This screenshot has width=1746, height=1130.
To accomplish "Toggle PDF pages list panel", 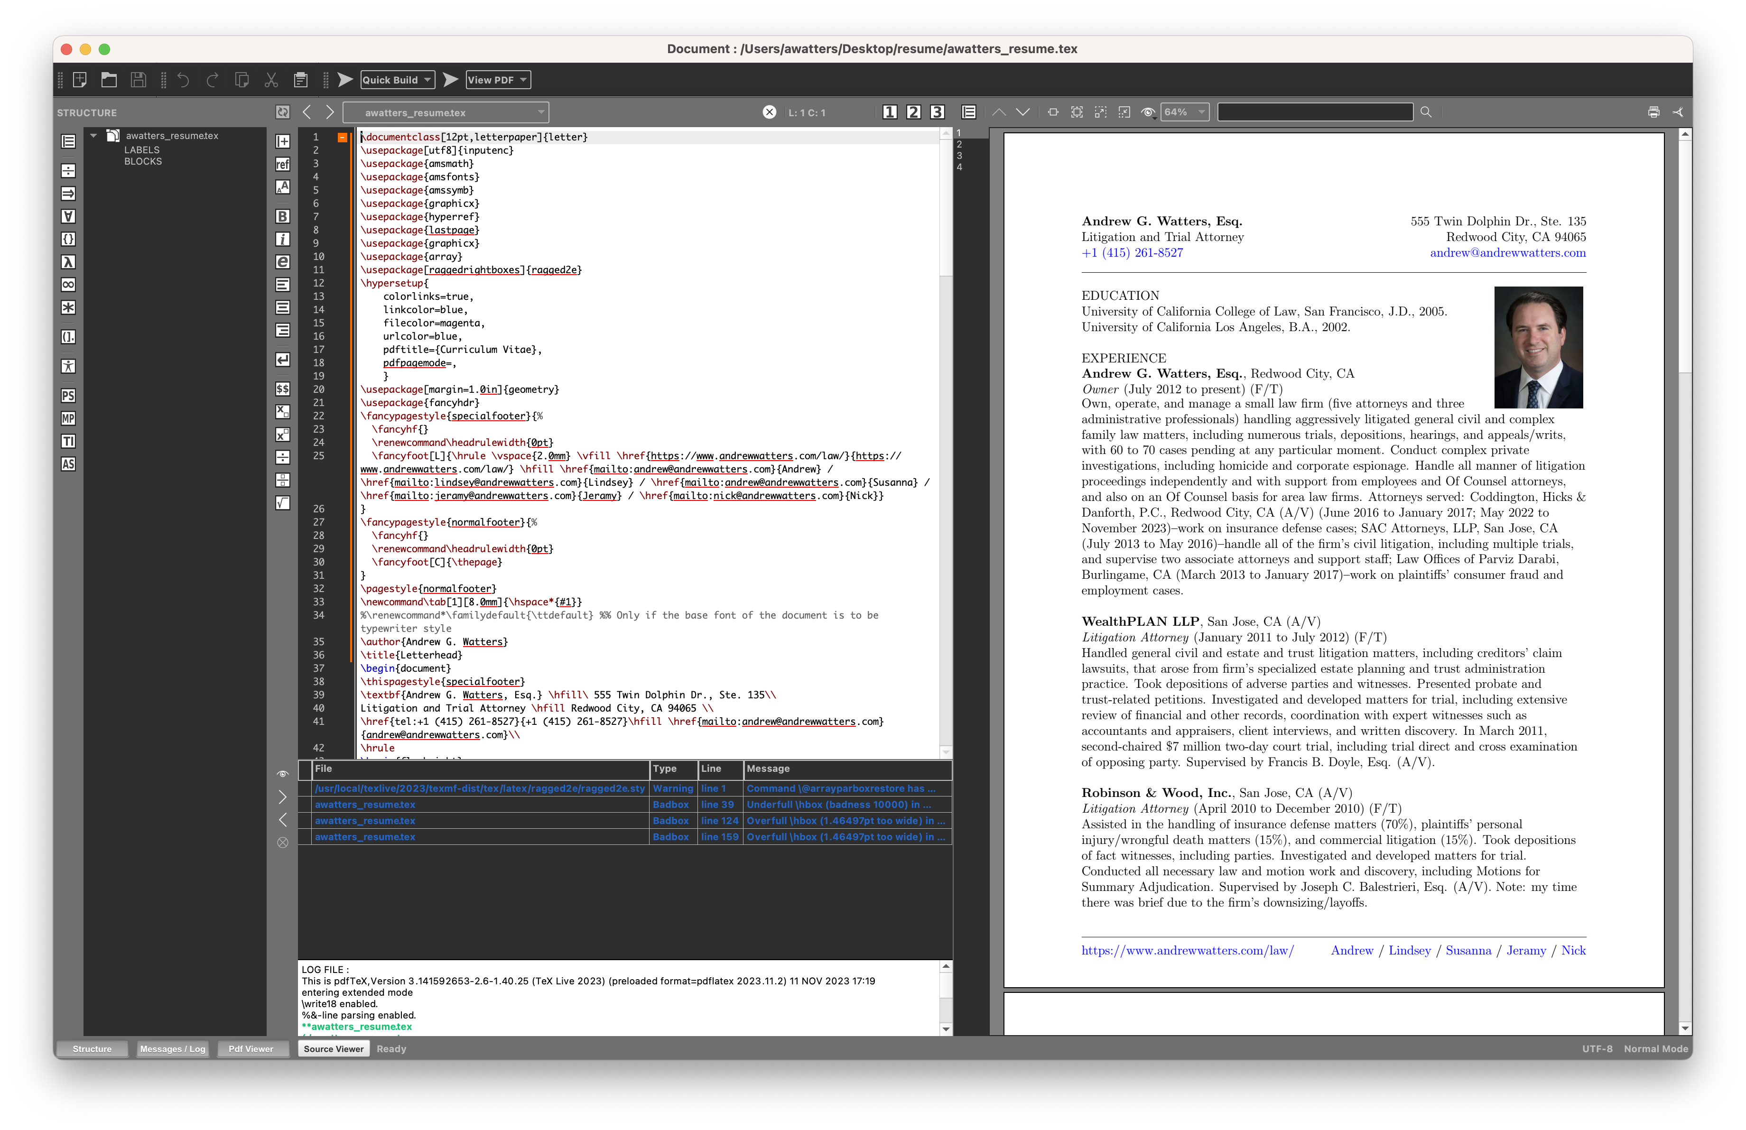I will 969,112.
